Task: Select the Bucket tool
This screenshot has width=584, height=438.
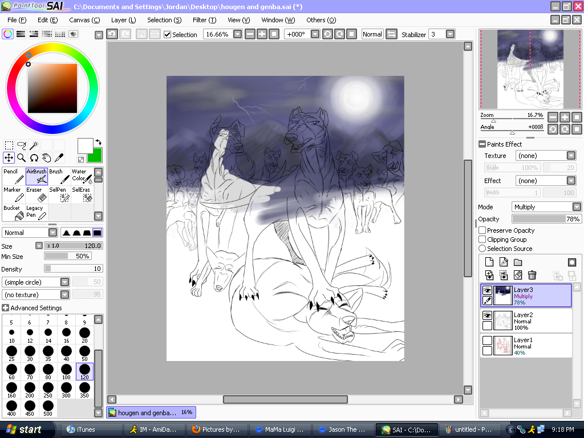Action: [14, 212]
